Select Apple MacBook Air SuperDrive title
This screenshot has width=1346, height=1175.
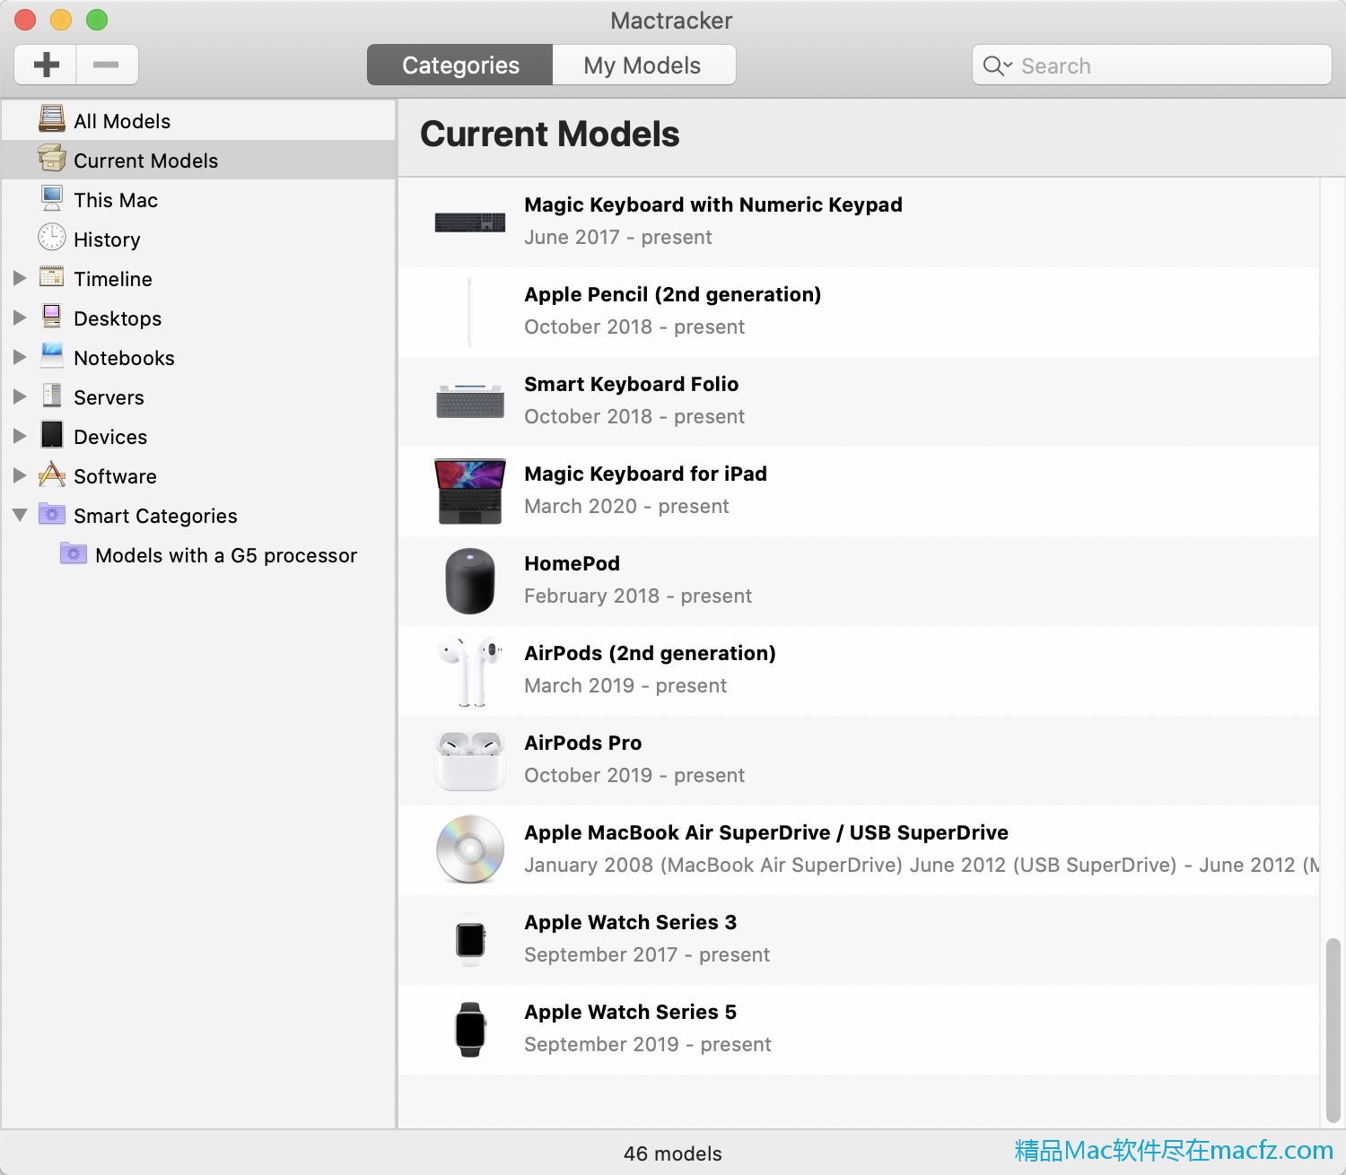(x=766, y=832)
